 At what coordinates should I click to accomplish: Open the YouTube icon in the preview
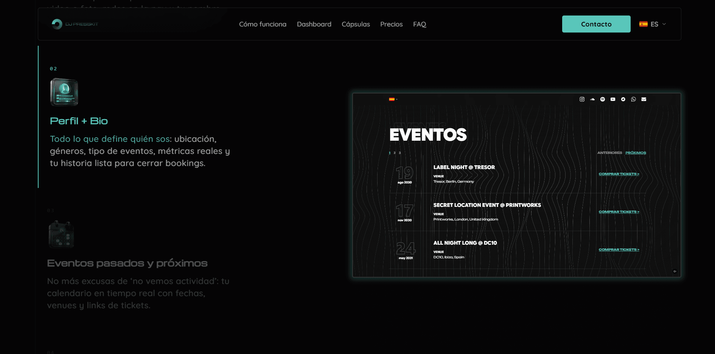pyautogui.click(x=613, y=99)
